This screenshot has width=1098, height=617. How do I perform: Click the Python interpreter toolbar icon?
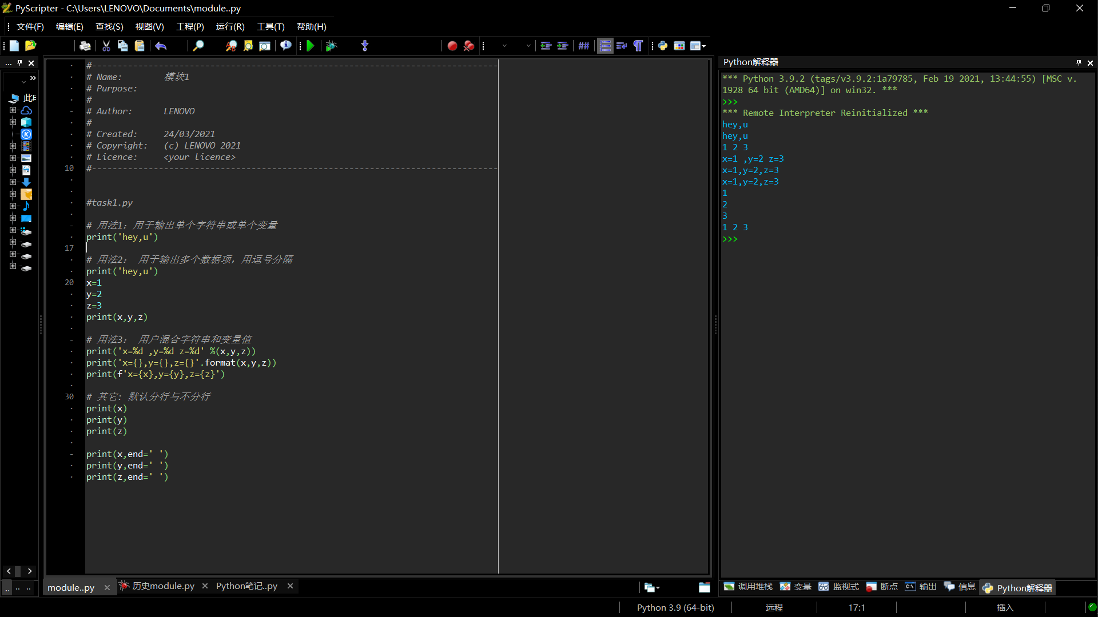point(663,46)
